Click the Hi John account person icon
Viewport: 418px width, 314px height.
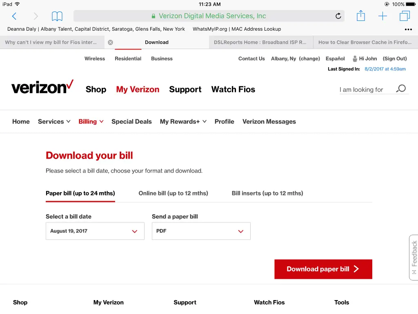tap(354, 58)
